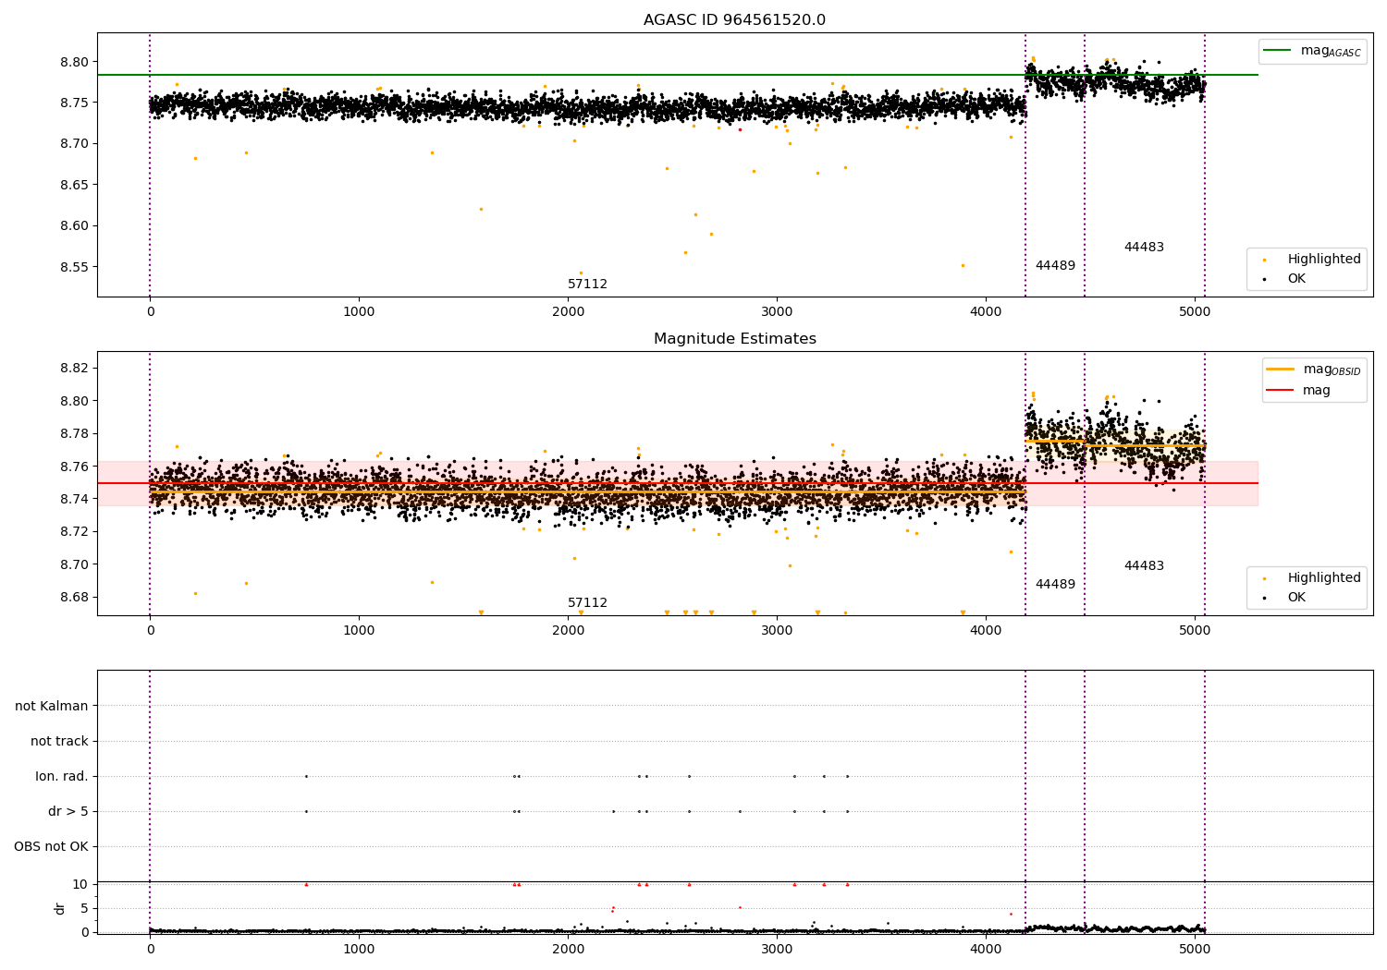Click y tick 8.72 in Magnitude Estimates plot
Screen dimensions: 1387x970
[x=74, y=531]
